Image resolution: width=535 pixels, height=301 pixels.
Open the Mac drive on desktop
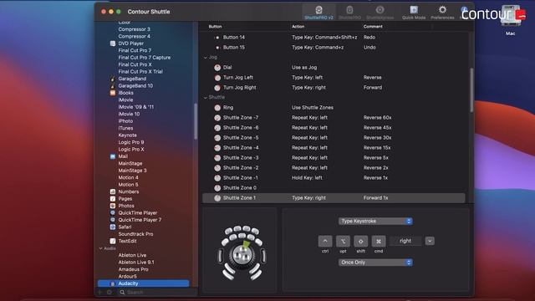point(511,20)
